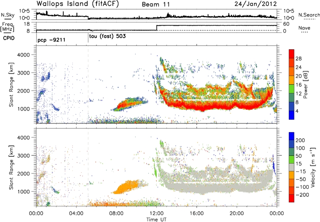Click the "-200" tick on Velocity colorbar
Viewport: 320px width, 222px height.
tap(302, 195)
